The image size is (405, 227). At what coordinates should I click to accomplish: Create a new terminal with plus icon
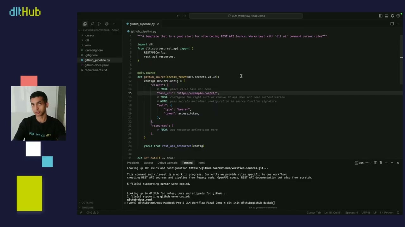coord(367,163)
